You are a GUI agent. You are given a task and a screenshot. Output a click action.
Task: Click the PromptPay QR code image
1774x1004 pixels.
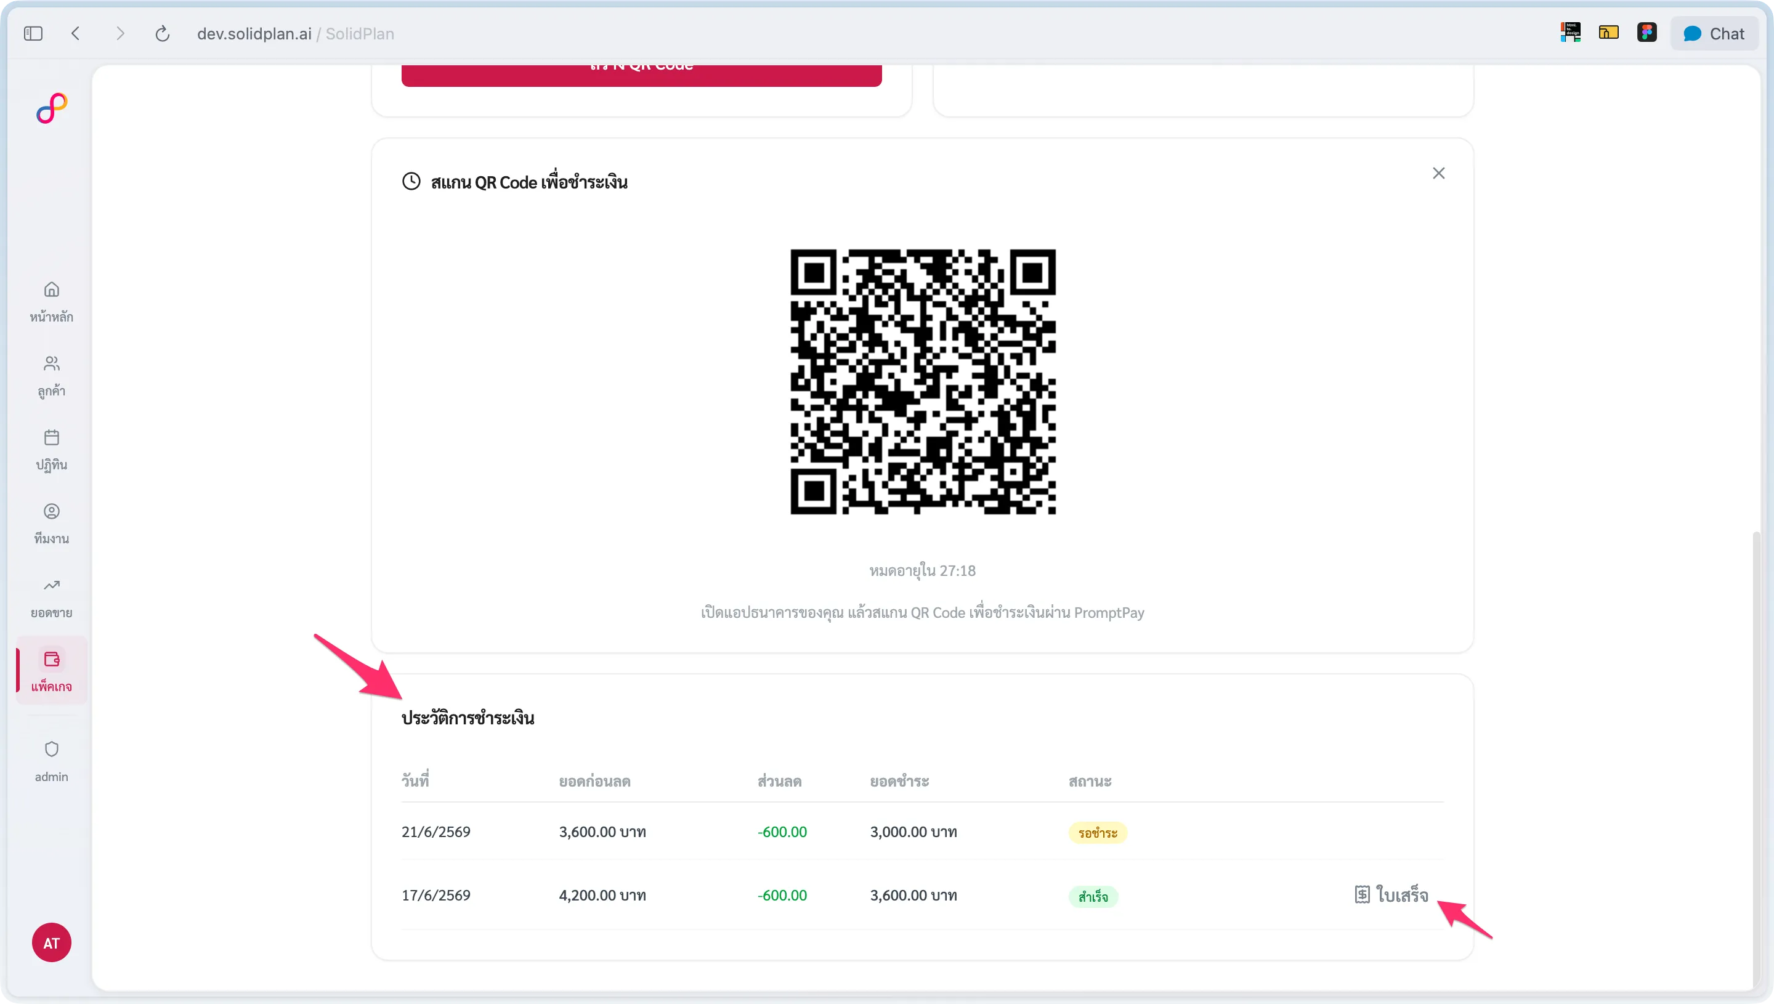[x=923, y=381]
